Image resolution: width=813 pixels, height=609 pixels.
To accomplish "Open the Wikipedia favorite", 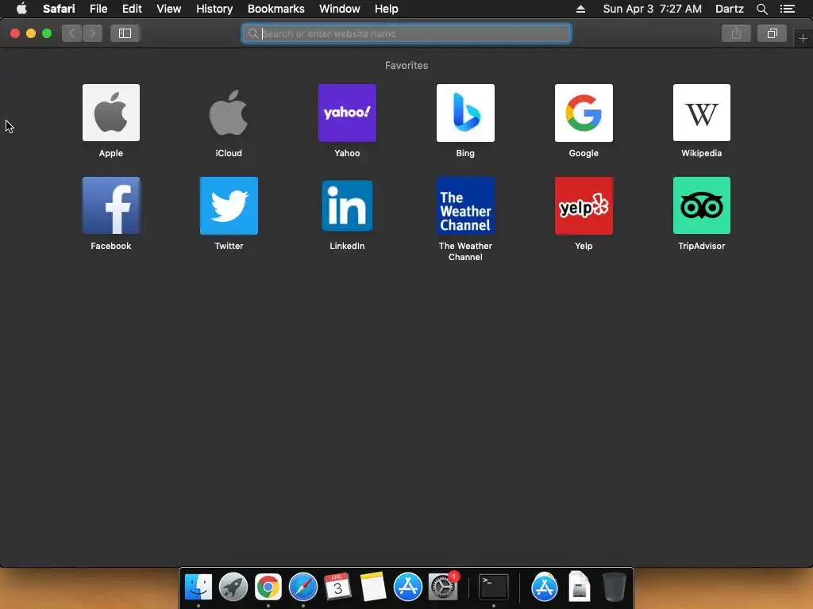I will click(702, 113).
